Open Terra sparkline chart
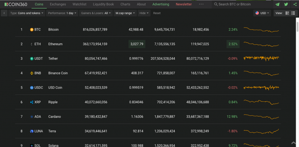The height and width of the screenshot is (147, 299). point(261,131)
